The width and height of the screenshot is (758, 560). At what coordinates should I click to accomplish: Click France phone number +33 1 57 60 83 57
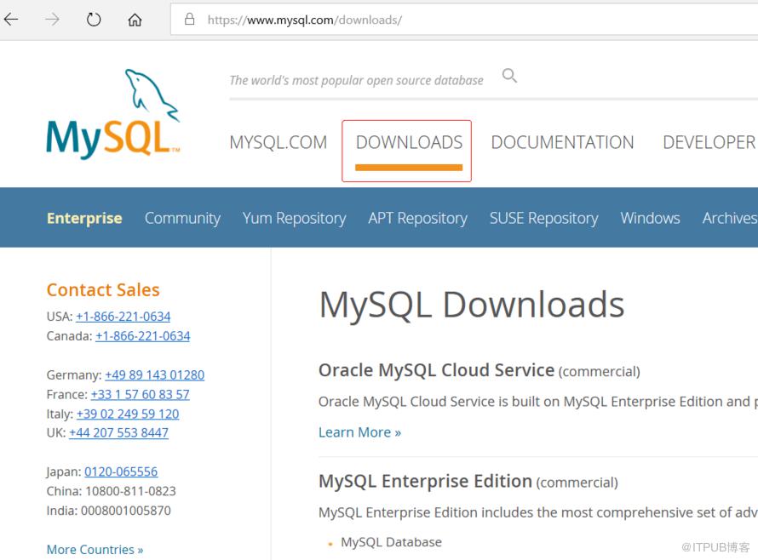(141, 394)
